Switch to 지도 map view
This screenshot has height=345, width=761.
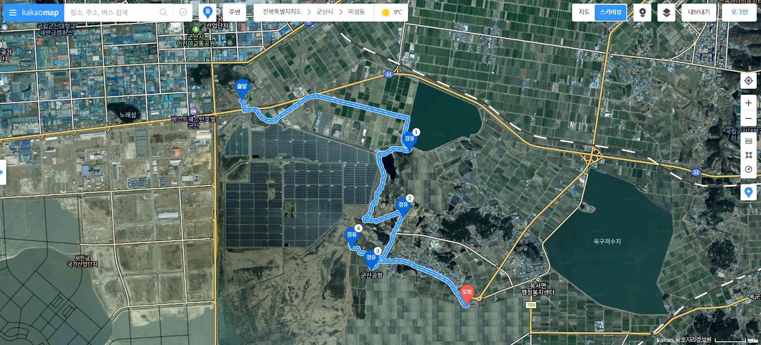[x=584, y=12]
